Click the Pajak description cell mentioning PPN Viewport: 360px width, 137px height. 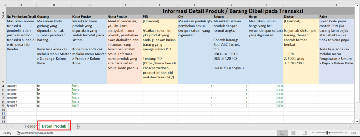336,51
